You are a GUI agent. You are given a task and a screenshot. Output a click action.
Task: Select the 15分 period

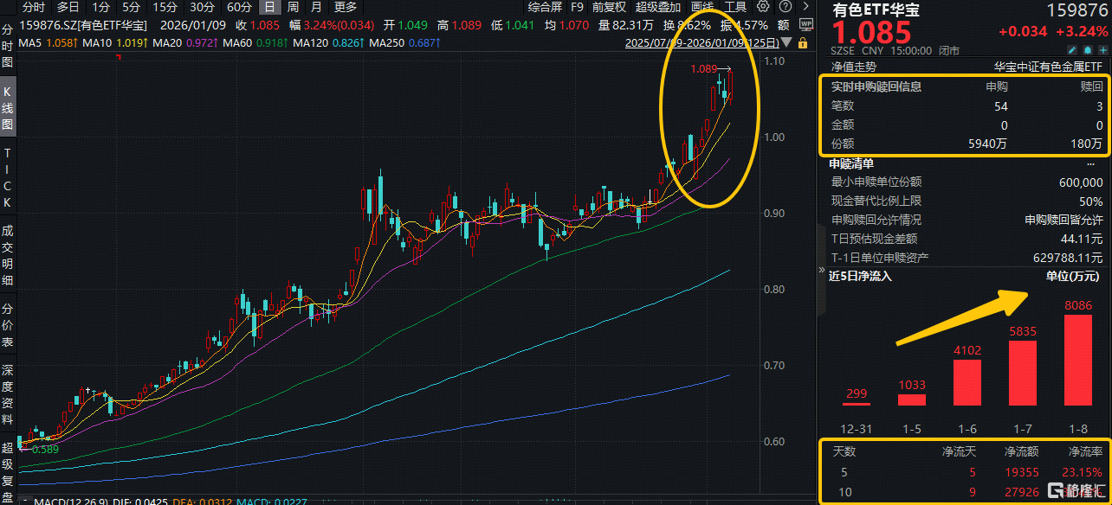point(165,7)
